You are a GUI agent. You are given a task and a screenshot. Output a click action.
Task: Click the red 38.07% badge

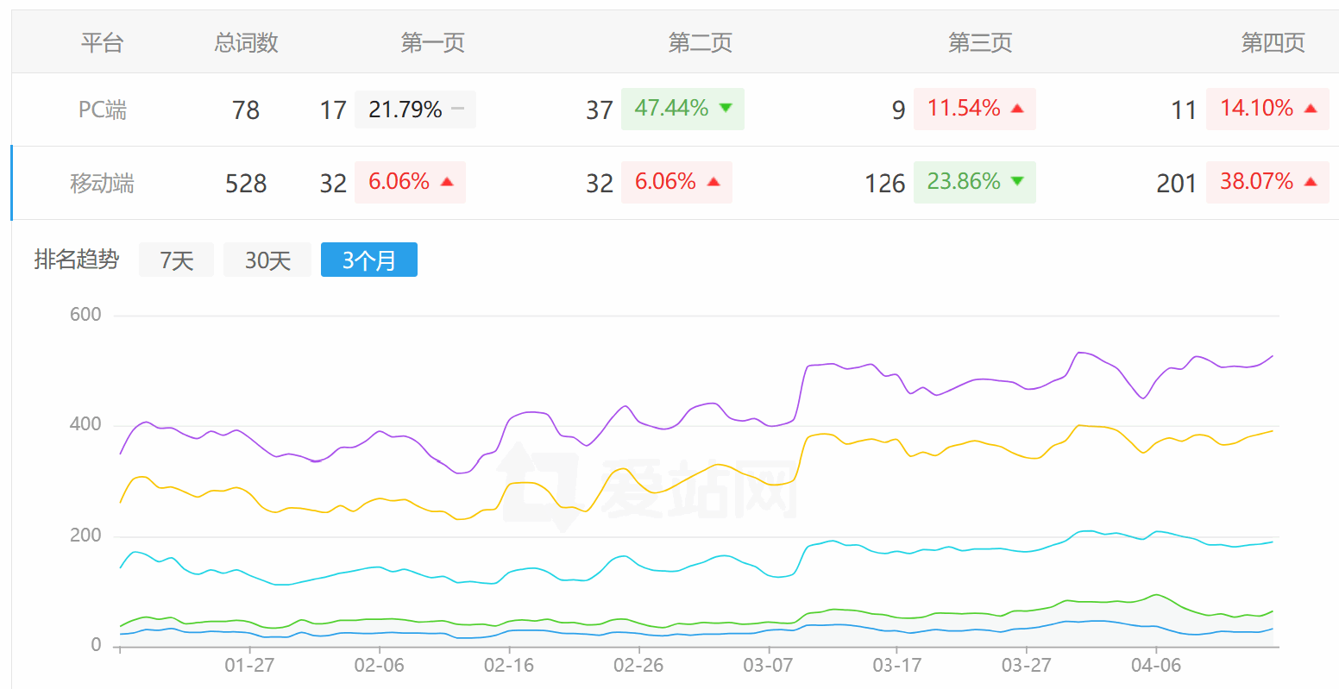point(1267,182)
